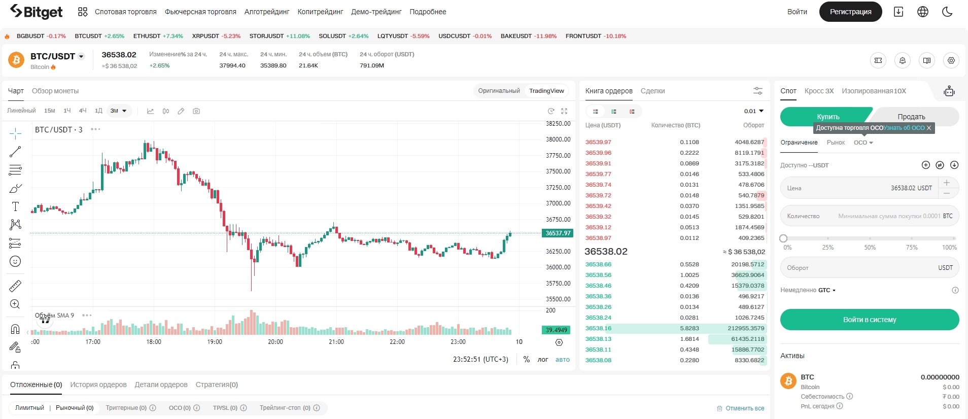Switch chart to Original mode

(499, 91)
